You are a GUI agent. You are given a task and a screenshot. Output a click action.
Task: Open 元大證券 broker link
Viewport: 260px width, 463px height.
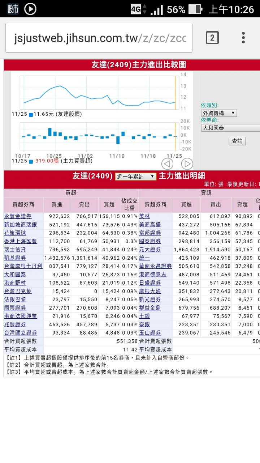(150, 250)
